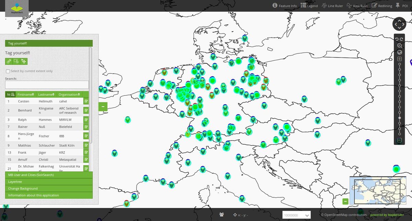Edit the Arnulf Christl entry
The height and width of the screenshot is (221, 412).
[x=86, y=160]
